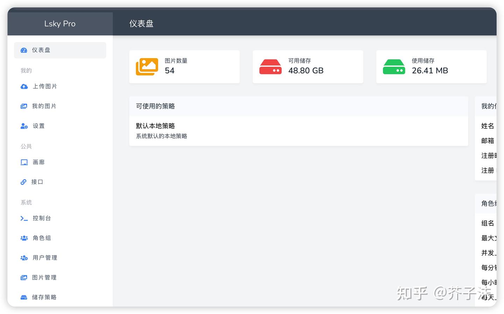The image size is (504, 314).
Task: Open 图片管理 section
Action: tap(60, 278)
